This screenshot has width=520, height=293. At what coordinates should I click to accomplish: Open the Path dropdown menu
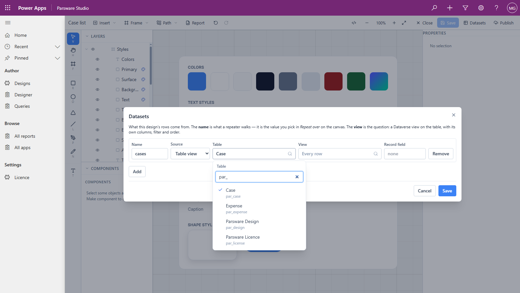[x=167, y=23]
